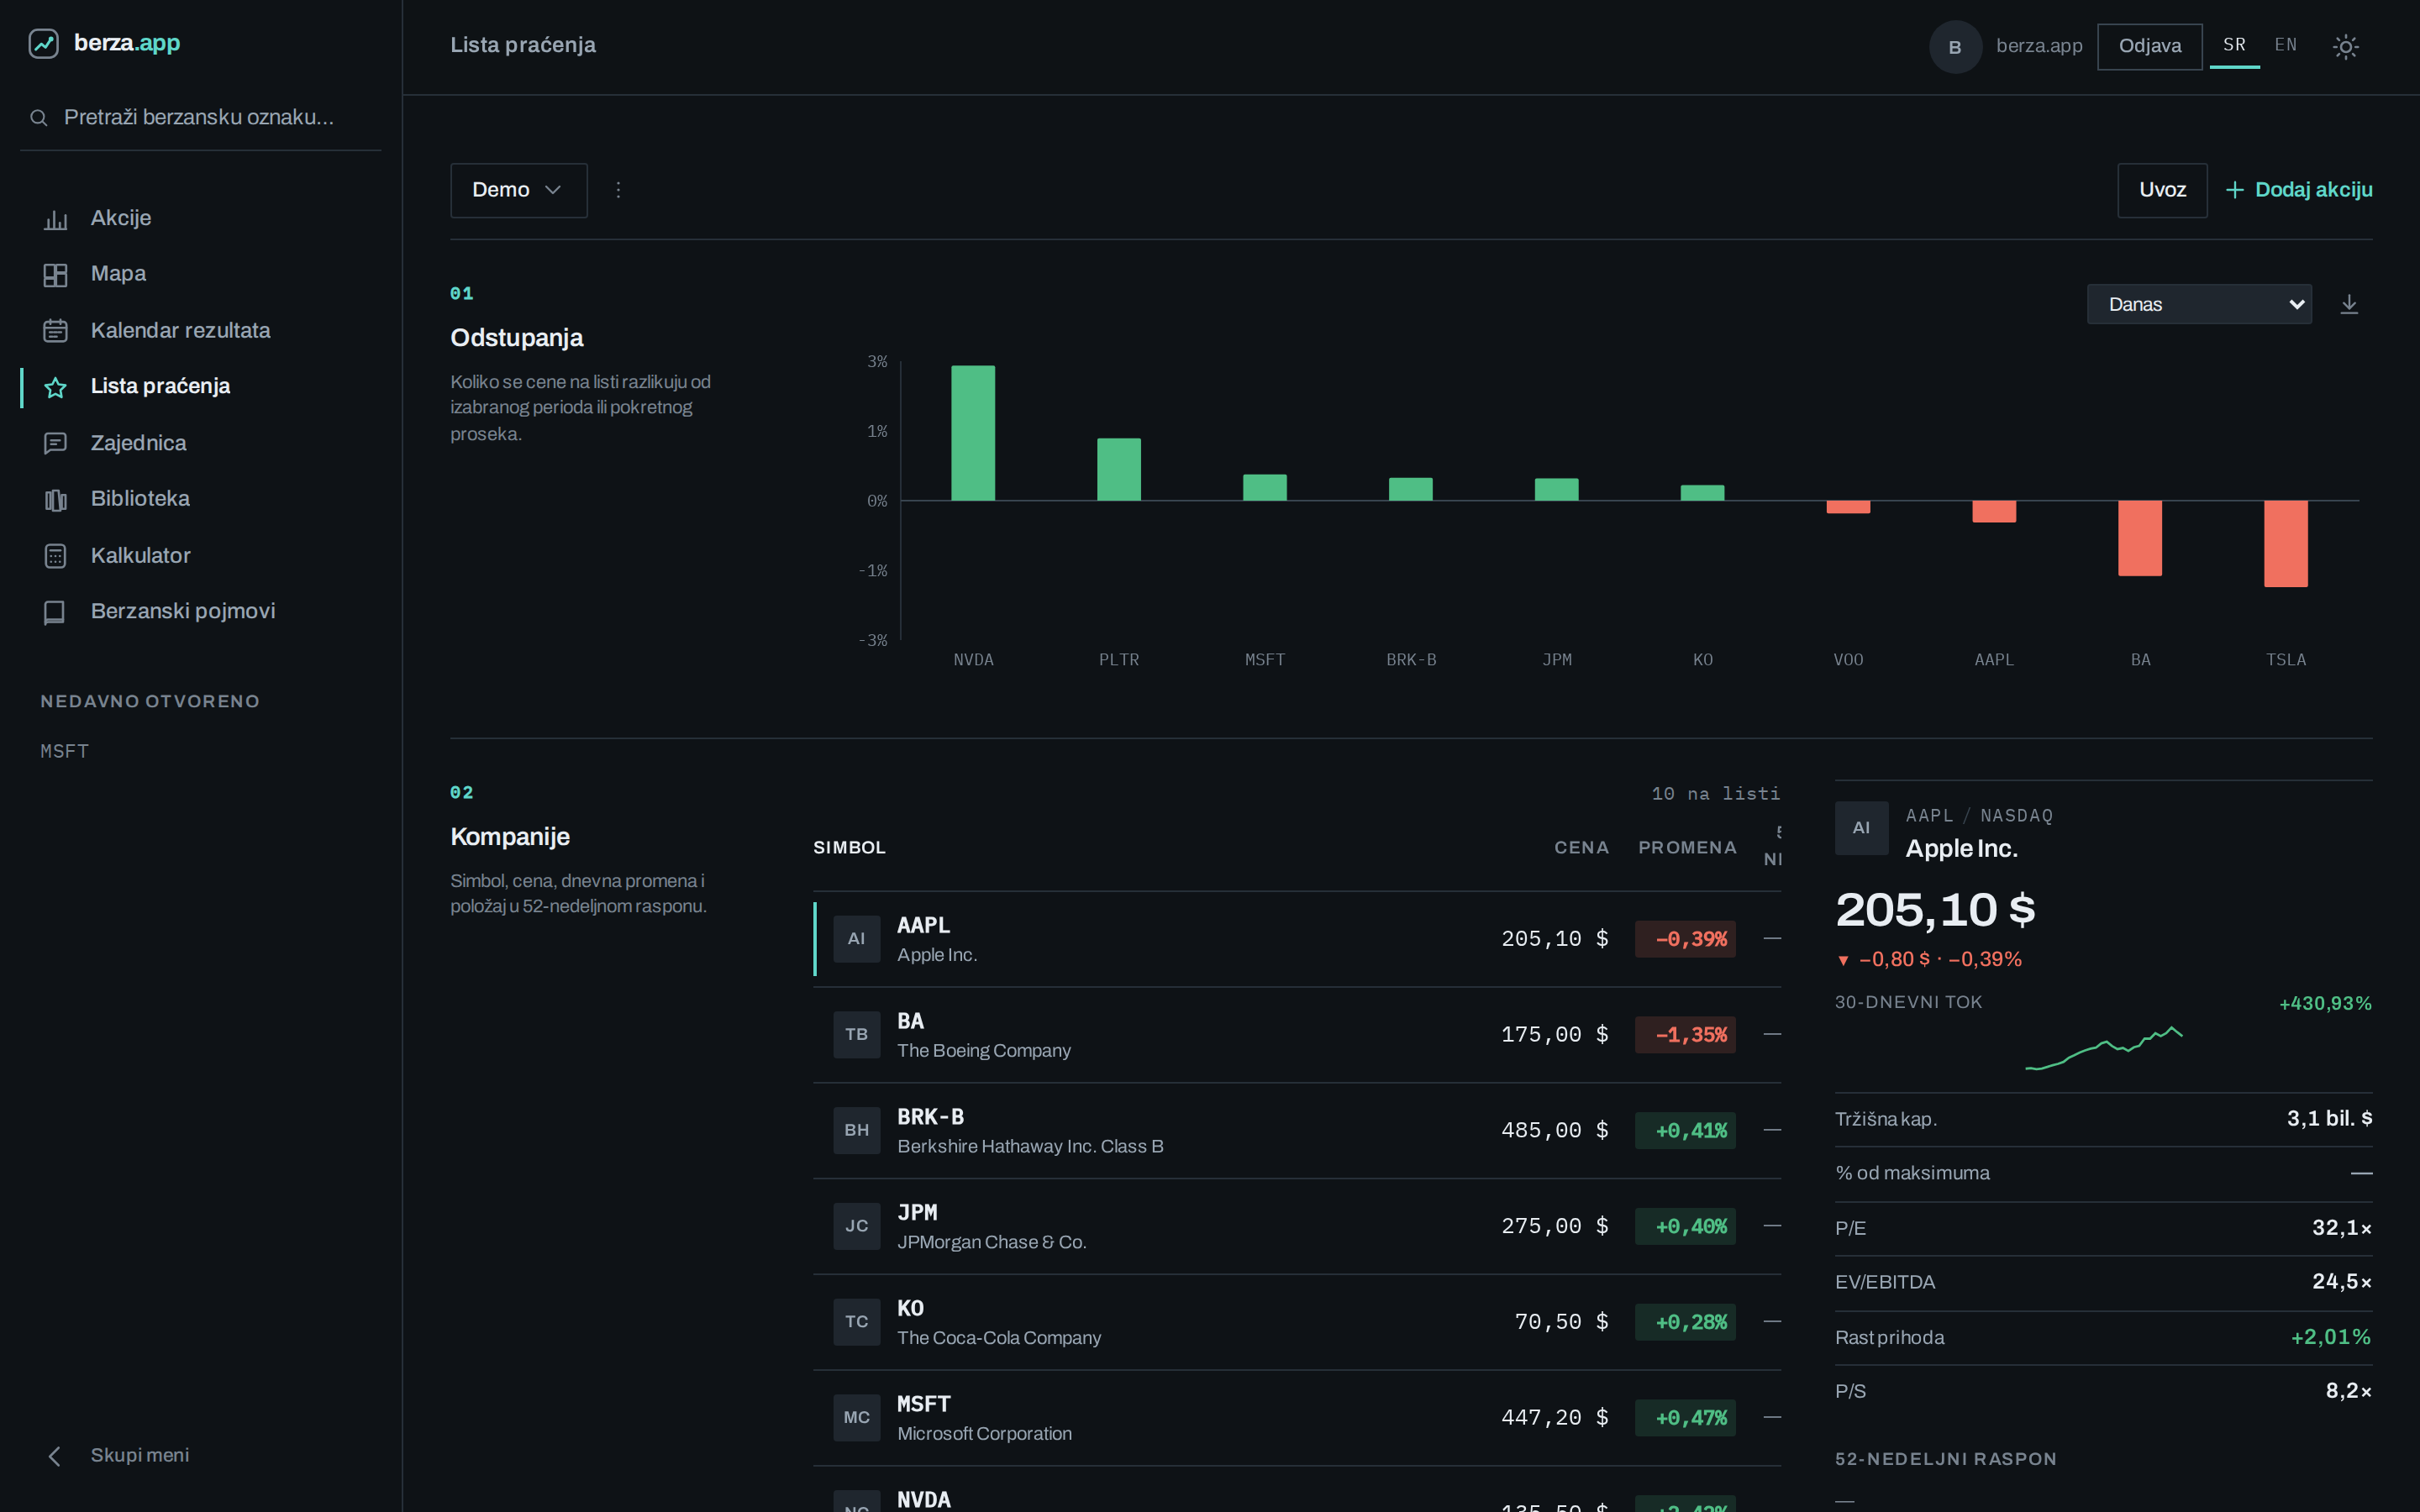This screenshot has width=2420, height=1512.
Task: Open Mapa in the sidebar
Action: (x=118, y=274)
